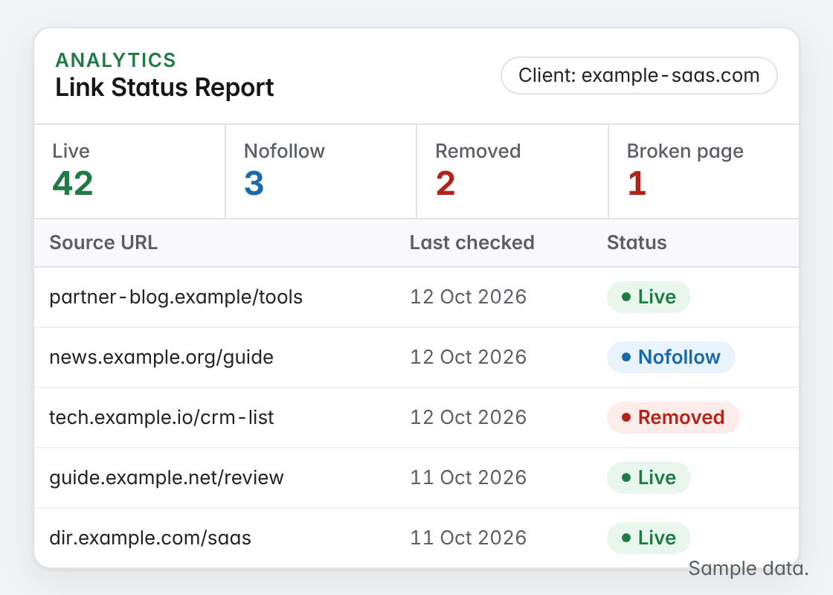Open guide.example.net/review source URL

pos(167,477)
